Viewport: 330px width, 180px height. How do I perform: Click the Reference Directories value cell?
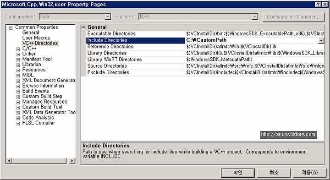tap(255, 47)
